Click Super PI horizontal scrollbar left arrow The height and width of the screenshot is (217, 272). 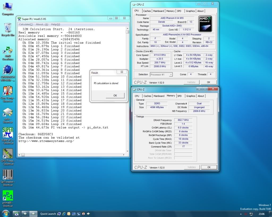click(x=19, y=155)
